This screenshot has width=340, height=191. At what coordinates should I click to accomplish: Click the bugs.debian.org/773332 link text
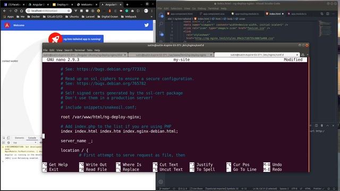click(111, 70)
